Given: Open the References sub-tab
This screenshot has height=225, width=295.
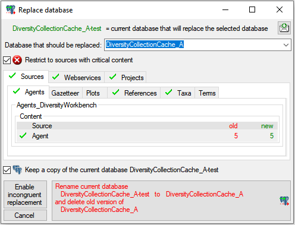Looking at the screenshot, I should coord(134,93).
